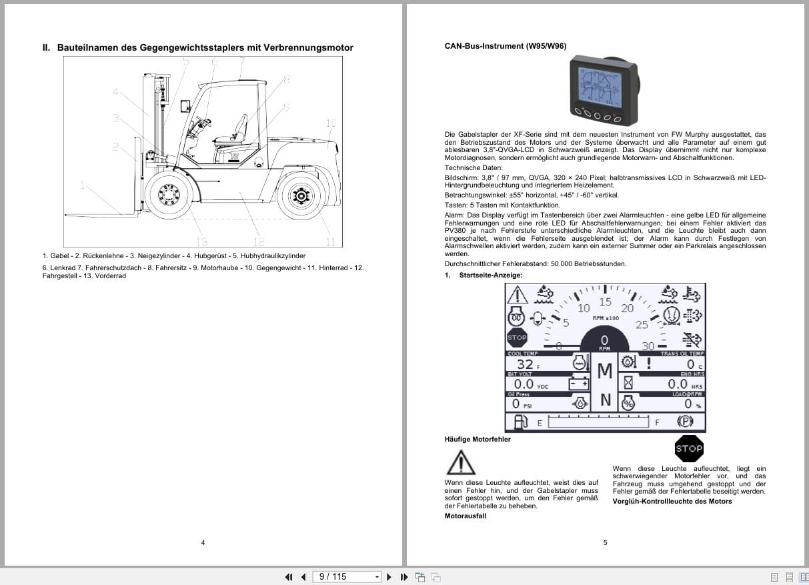Switch to single page layout view
Image resolution: width=809 pixels, height=585 pixels.
coord(774,576)
